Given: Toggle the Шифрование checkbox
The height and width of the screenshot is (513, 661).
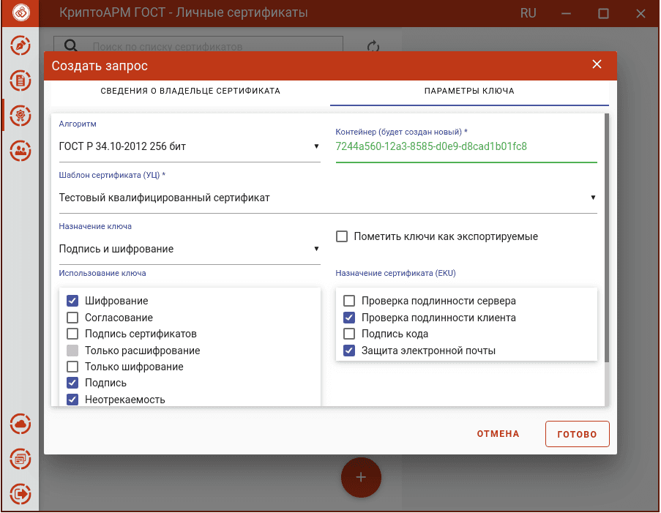Looking at the screenshot, I should (72, 301).
